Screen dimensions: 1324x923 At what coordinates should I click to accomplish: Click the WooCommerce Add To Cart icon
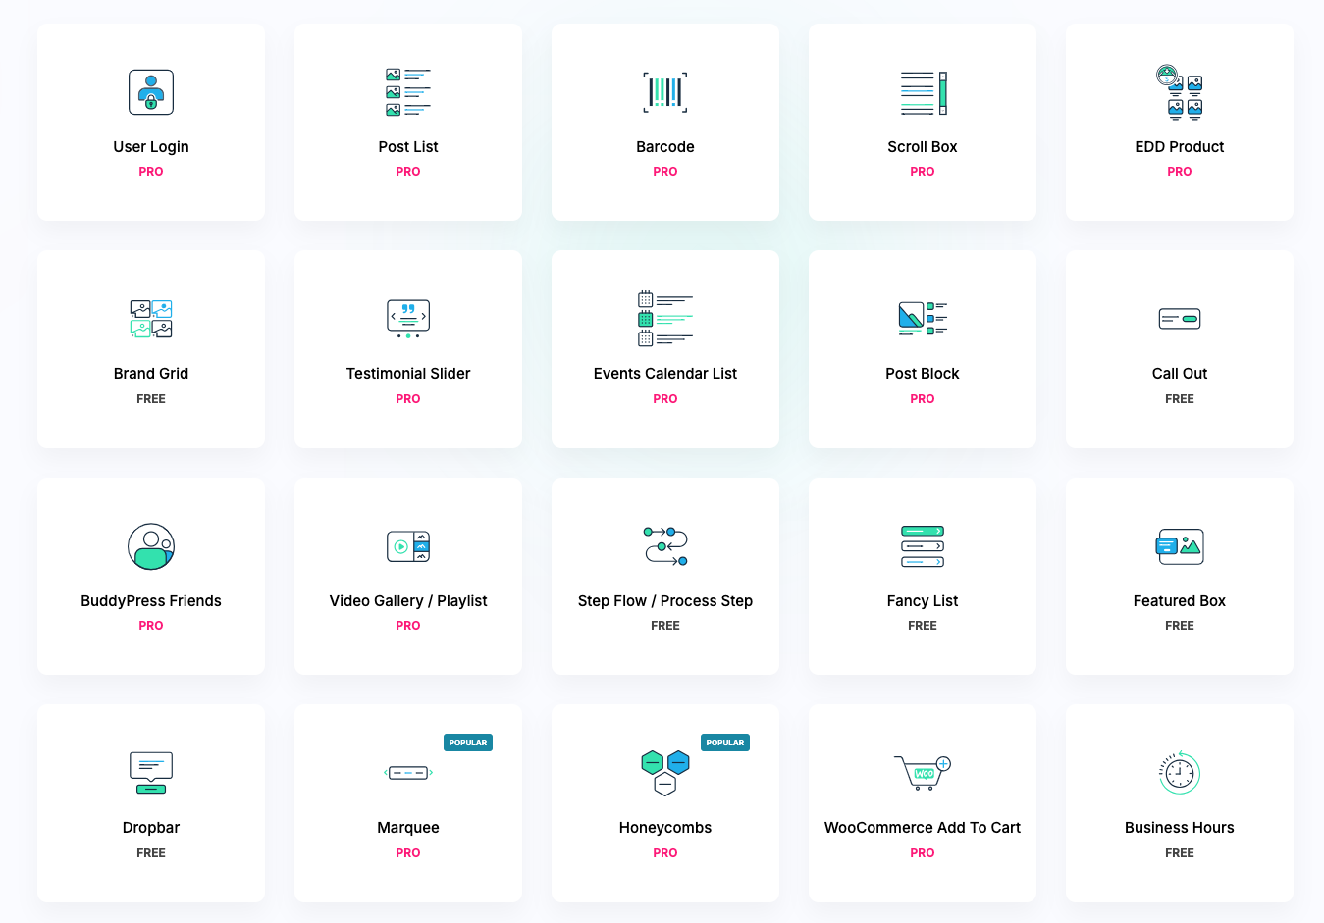tap(923, 773)
